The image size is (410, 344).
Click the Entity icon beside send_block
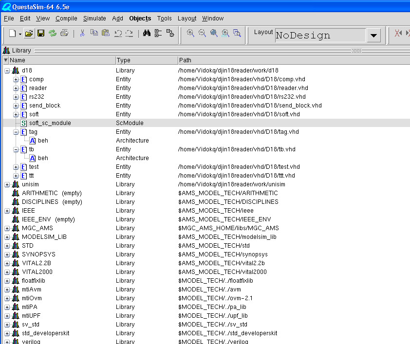pyautogui.click(x=24, y=106)
